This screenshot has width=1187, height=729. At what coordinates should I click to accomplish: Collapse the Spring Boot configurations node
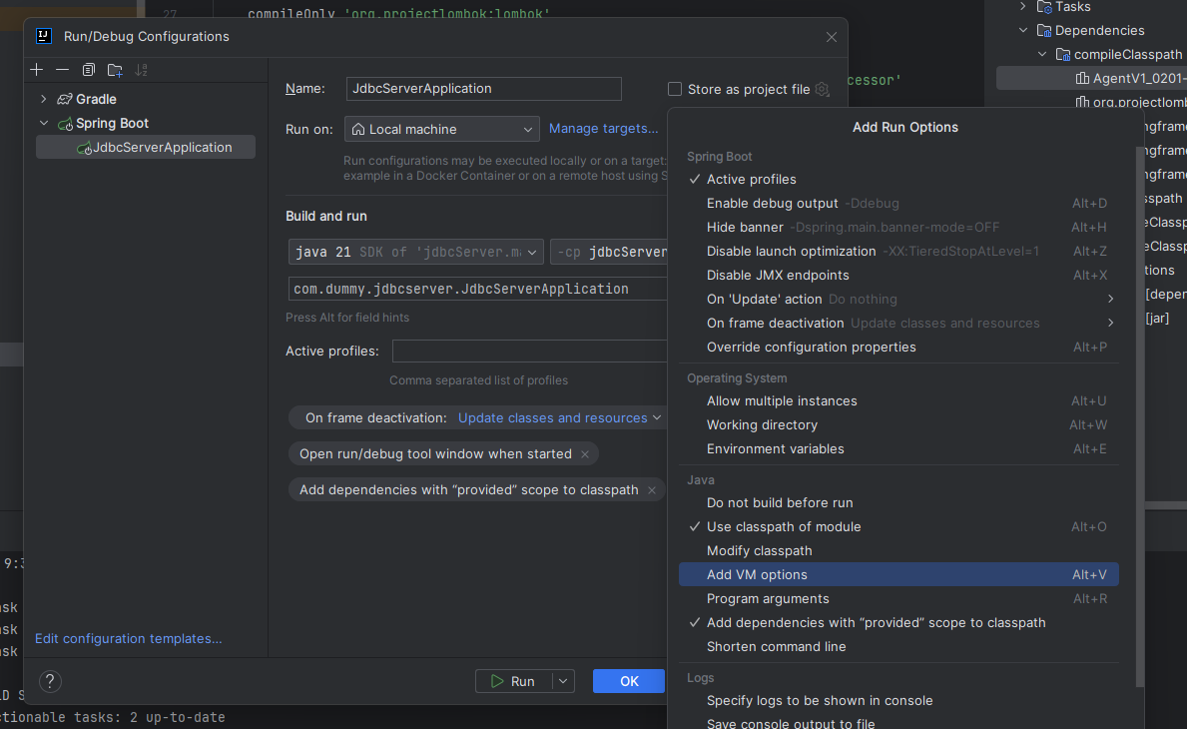(x=43, y=124)
